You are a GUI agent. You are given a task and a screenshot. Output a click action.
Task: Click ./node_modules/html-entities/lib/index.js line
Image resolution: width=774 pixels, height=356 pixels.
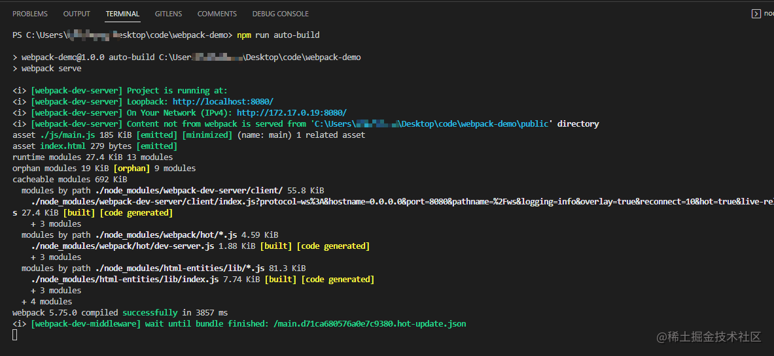point(202,279)
